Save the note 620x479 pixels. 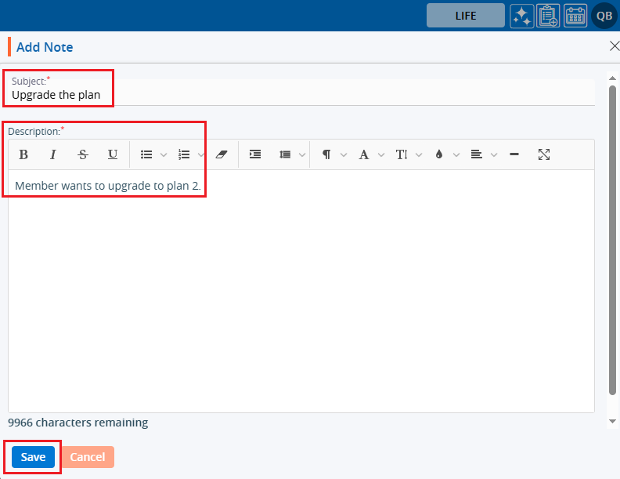coord(33,457)
